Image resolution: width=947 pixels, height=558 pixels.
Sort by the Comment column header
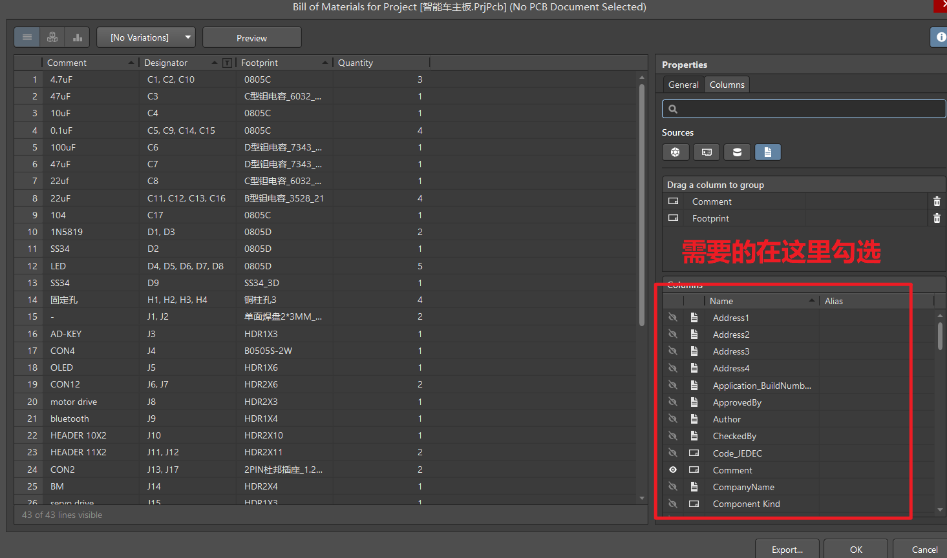90,63
